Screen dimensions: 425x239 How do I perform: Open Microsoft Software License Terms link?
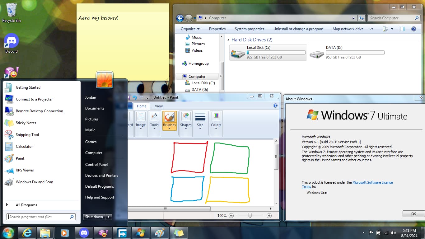point(372,182)
